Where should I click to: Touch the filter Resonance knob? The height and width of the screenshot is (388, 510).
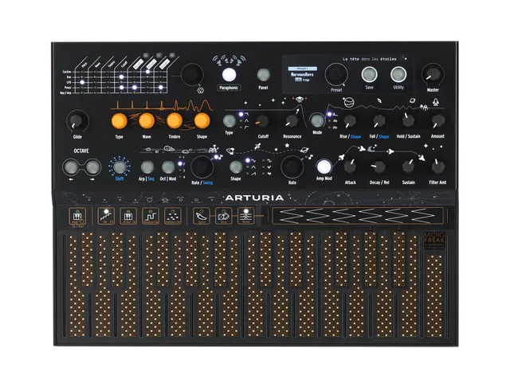click(292, 121)
